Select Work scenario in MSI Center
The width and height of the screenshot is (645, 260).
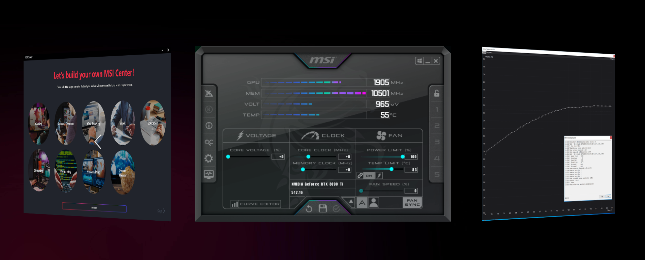[x=123, y=123]
